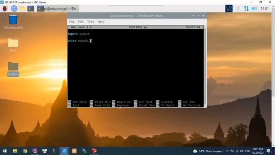Image resolution: width=275 pixels, height=155 pixels.
Task: Click the Read File shortcut in nano
Action: coord(100,105)
